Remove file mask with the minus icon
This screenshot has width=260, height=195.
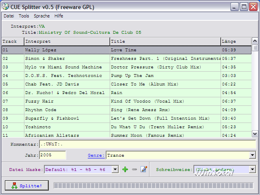click(x=134, y=169)
